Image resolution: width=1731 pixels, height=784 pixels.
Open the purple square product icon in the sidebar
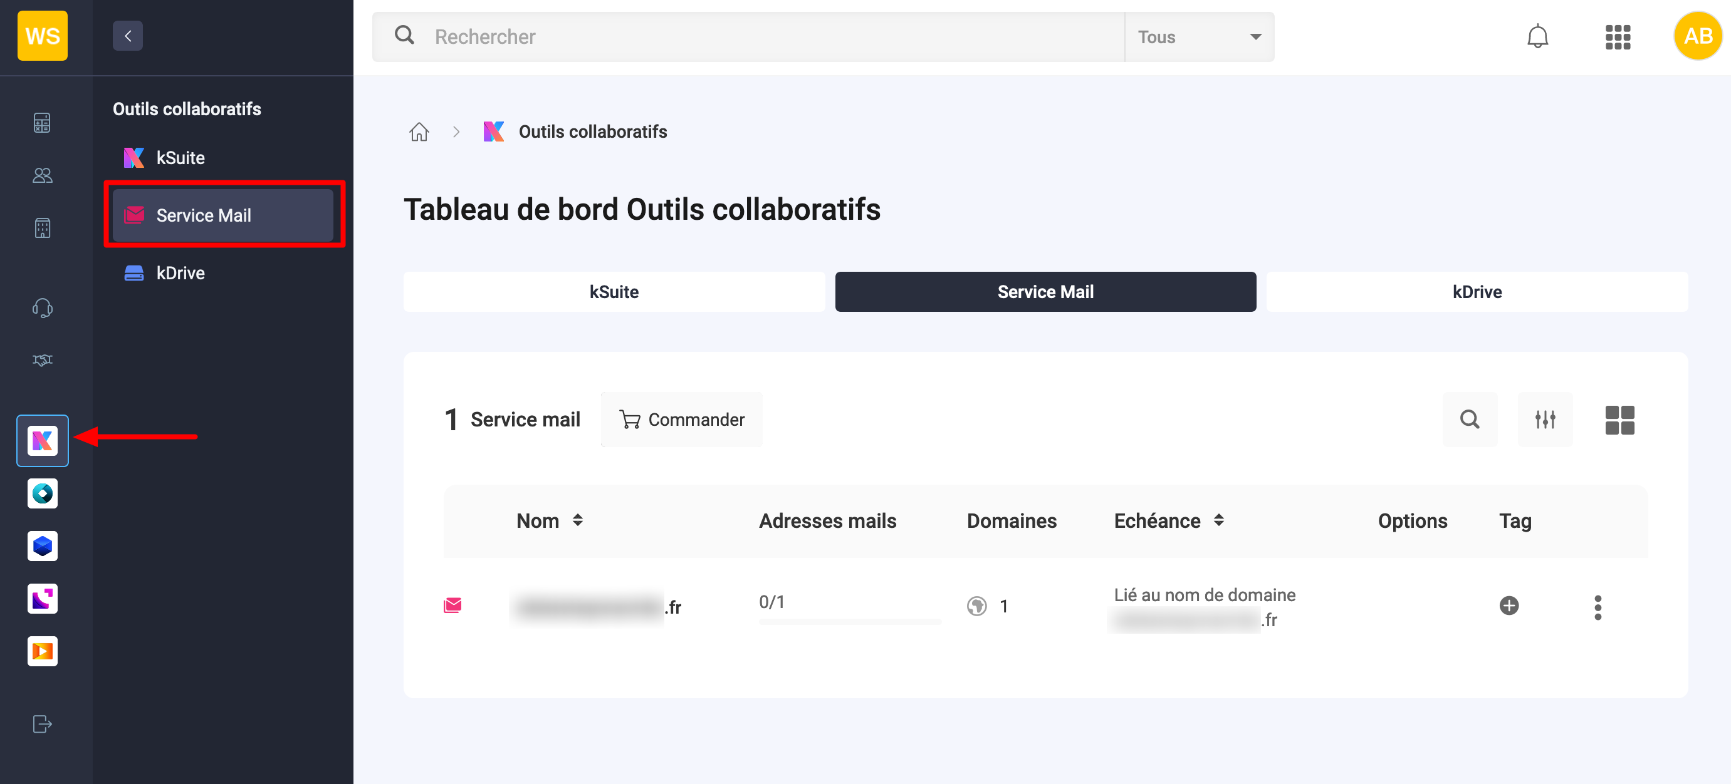[43, 599]
